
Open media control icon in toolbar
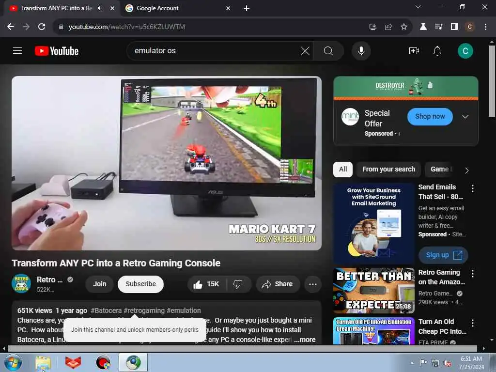[438, 27]
